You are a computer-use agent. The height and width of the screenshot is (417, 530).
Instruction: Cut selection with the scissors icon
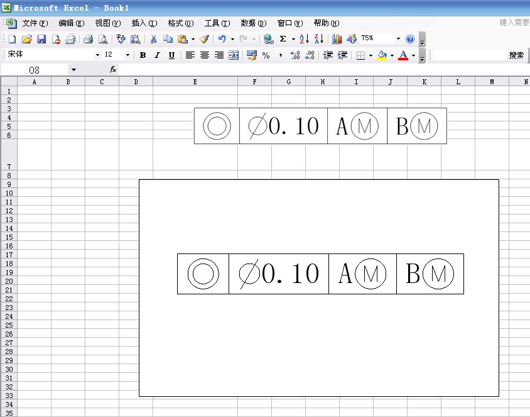(153, 39)
